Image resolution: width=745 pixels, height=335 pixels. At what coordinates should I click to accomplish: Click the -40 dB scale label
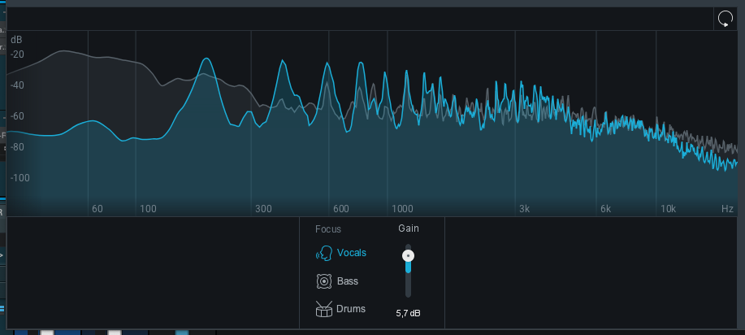(17, 85)
